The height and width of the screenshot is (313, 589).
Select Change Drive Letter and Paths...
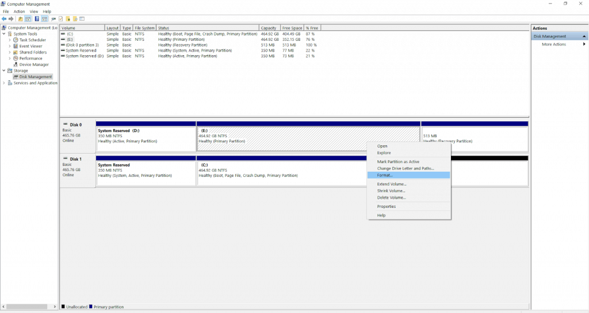[409, 168]
